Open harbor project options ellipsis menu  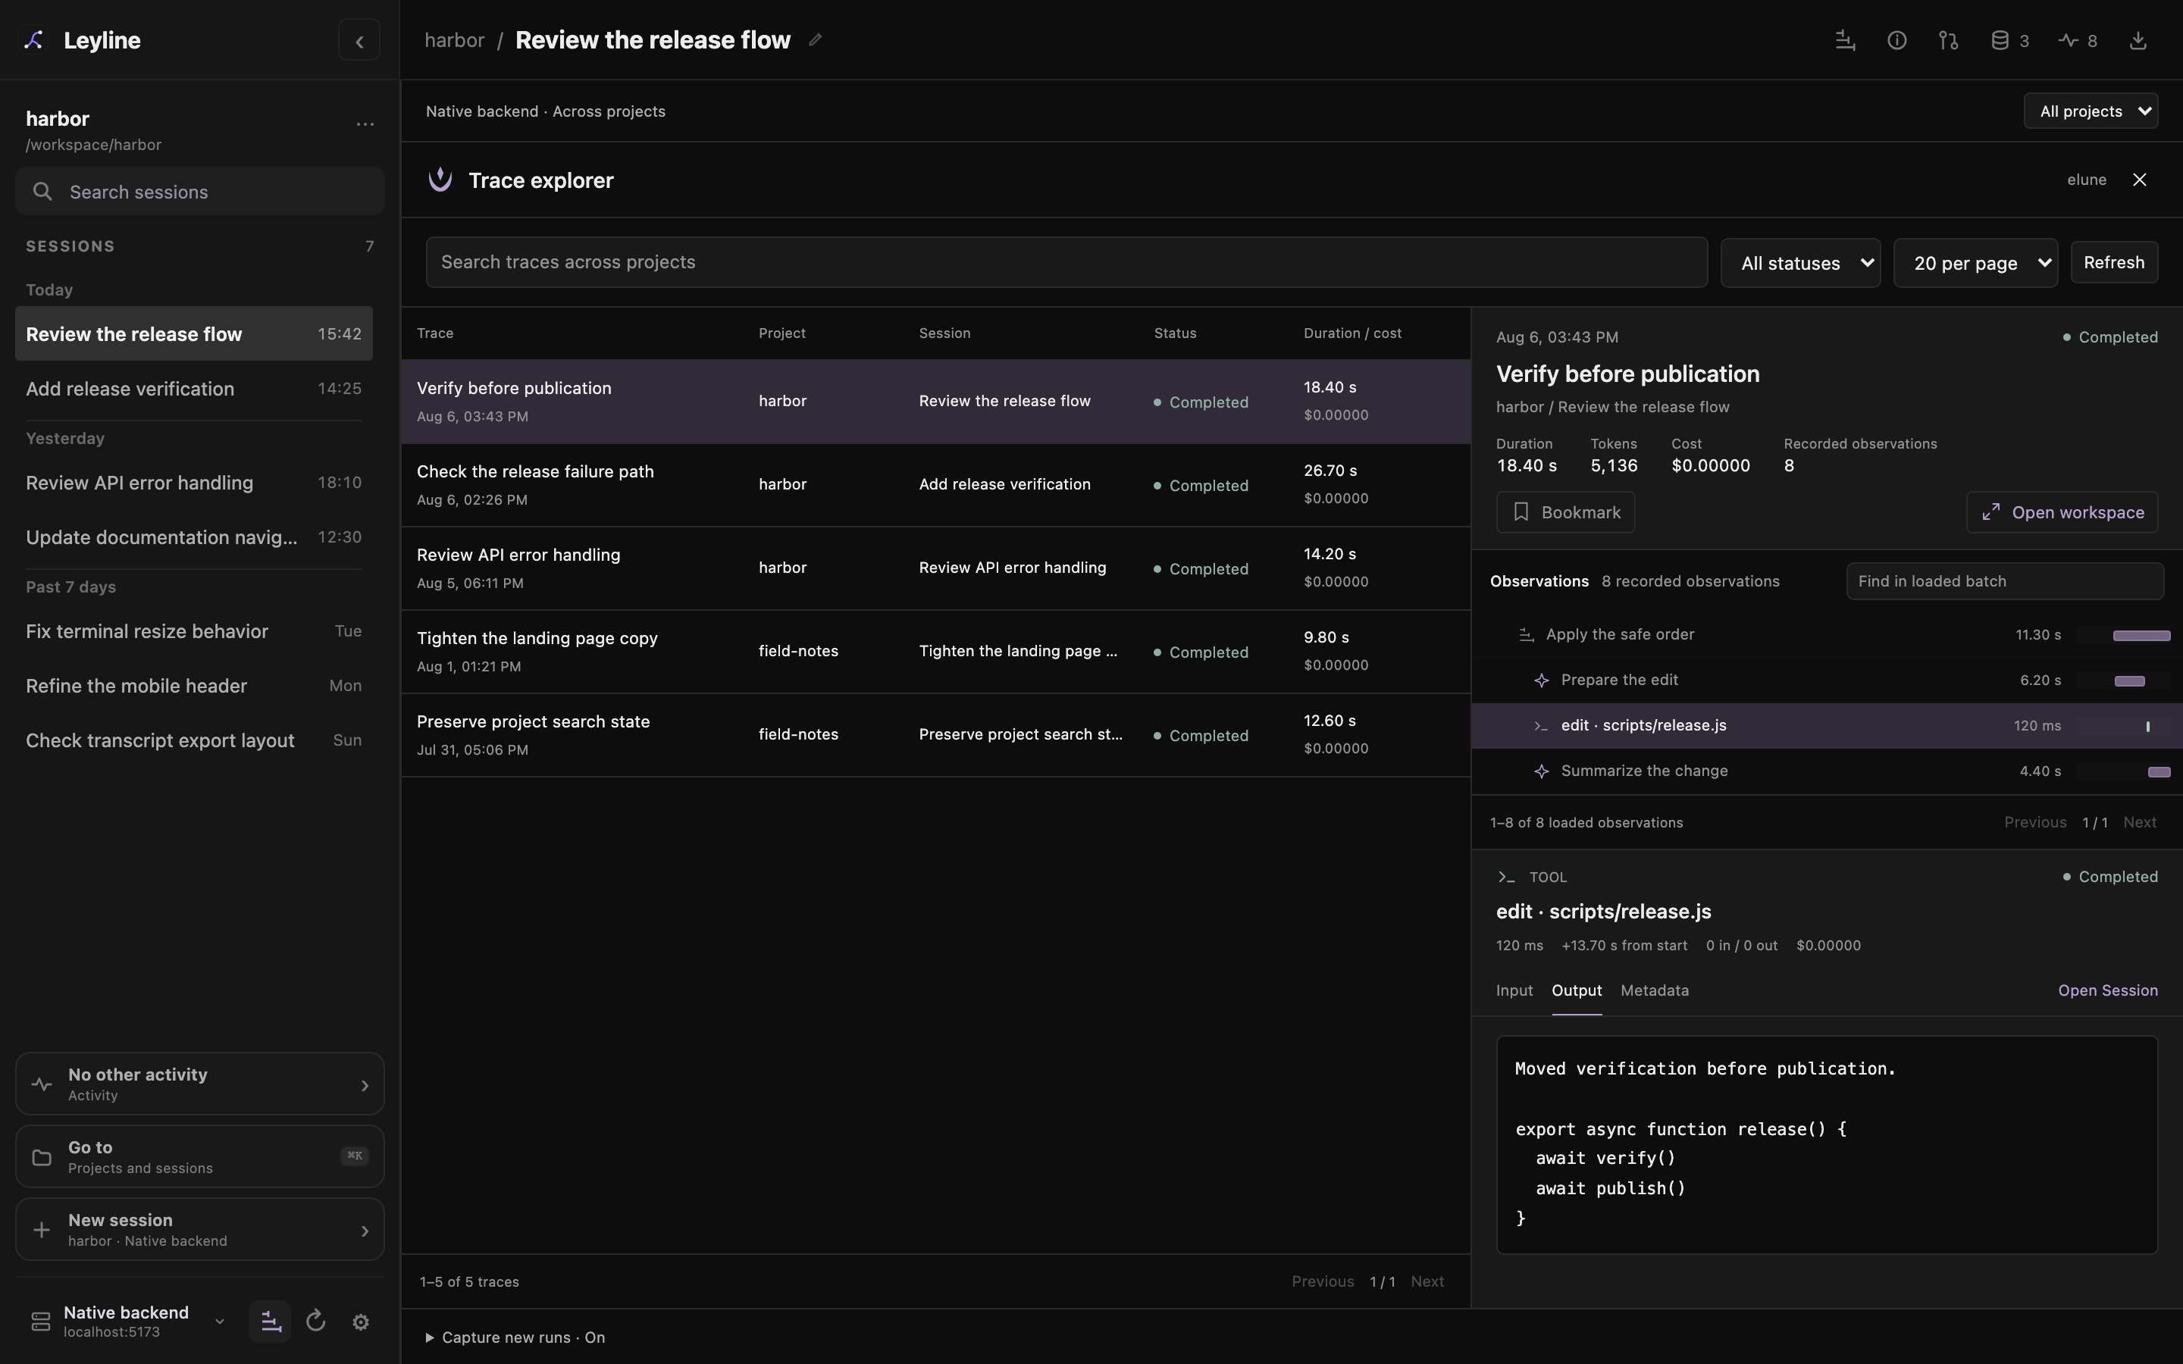[x=365, y=124]
